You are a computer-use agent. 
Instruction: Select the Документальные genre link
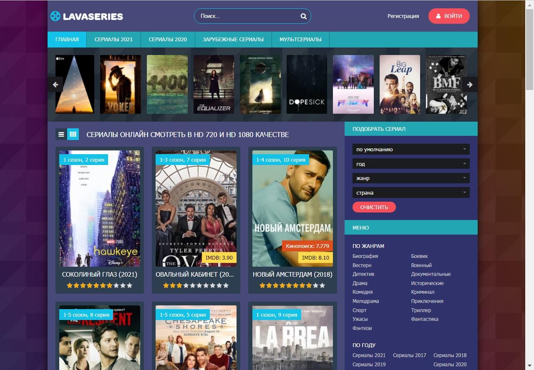coord(431,274)
